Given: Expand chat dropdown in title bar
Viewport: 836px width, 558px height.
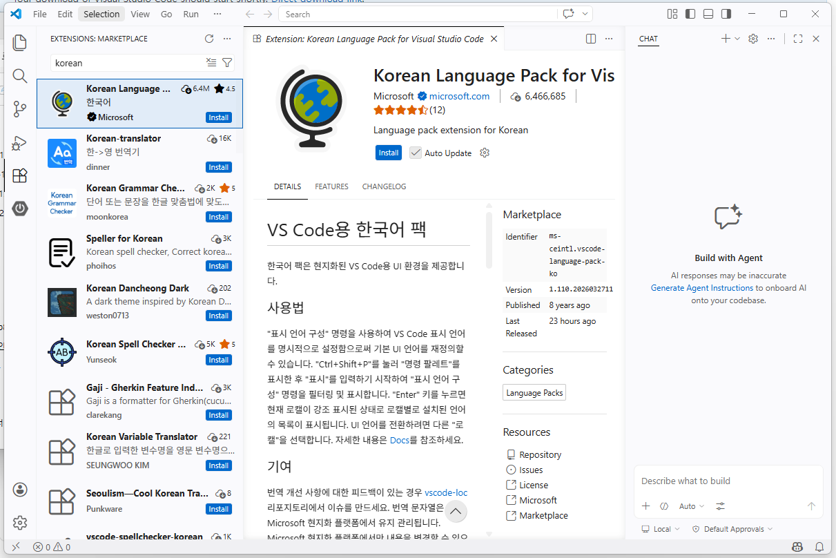Looking at the screenshot, I should (586, 14).
